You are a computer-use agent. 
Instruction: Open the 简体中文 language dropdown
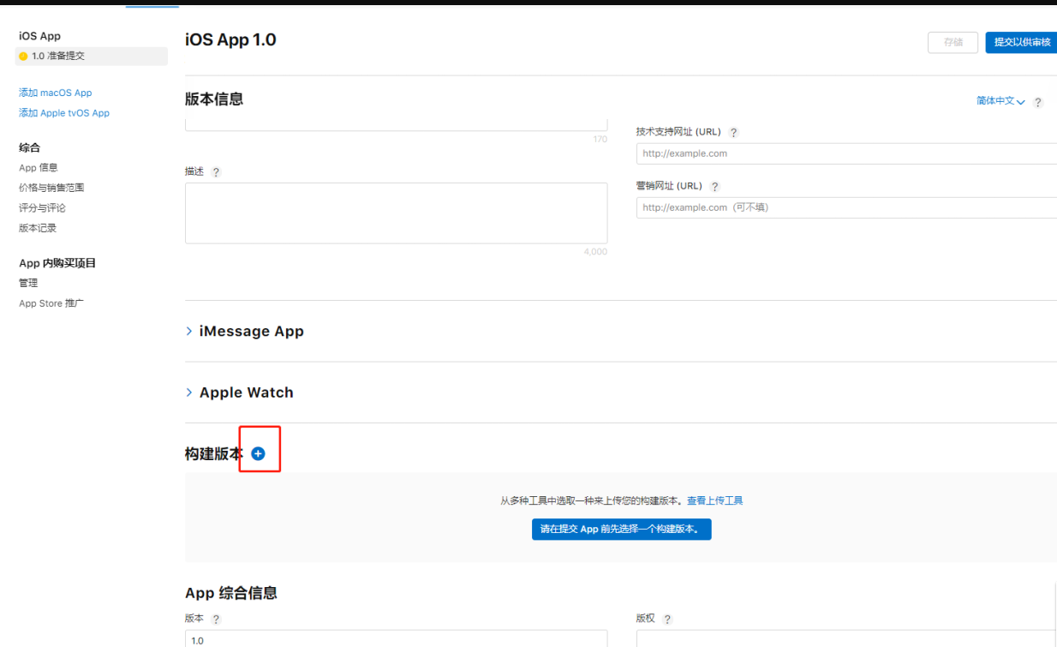point(1000,101)
